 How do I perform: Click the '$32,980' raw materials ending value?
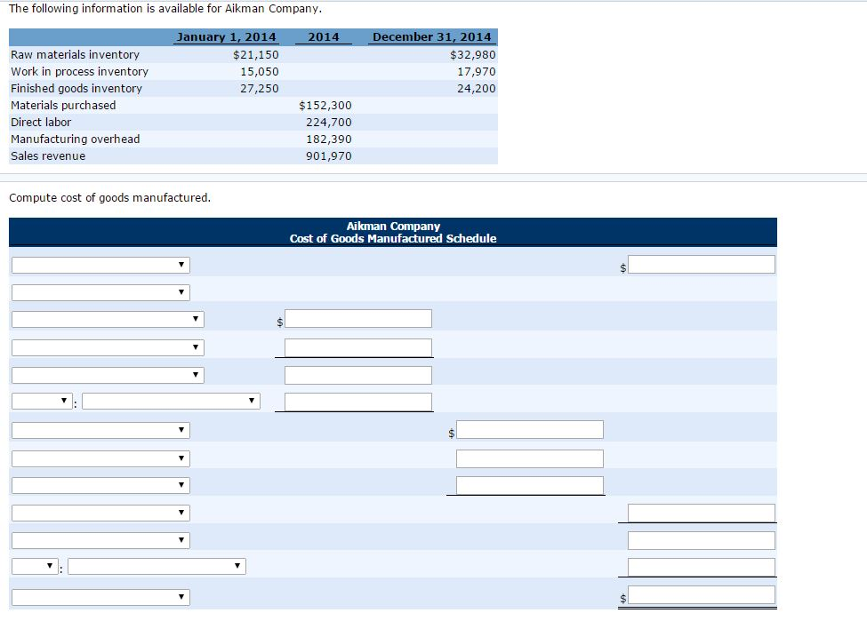473,55
